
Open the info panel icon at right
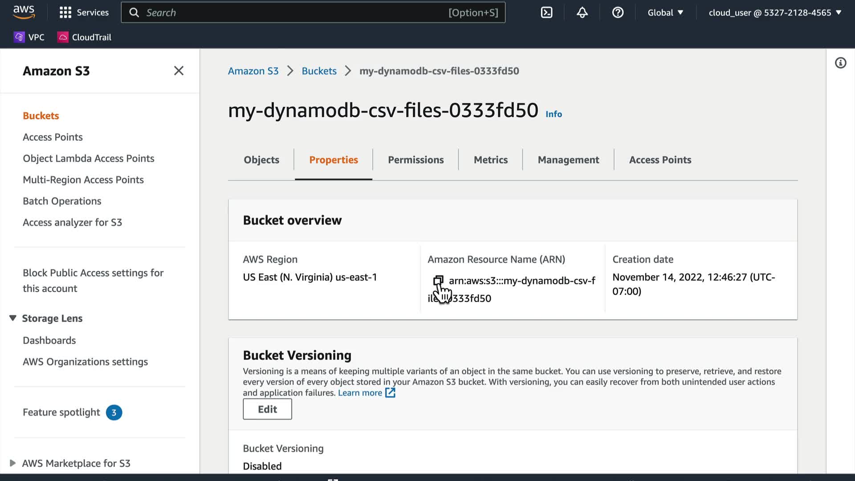tap(840, 63)
